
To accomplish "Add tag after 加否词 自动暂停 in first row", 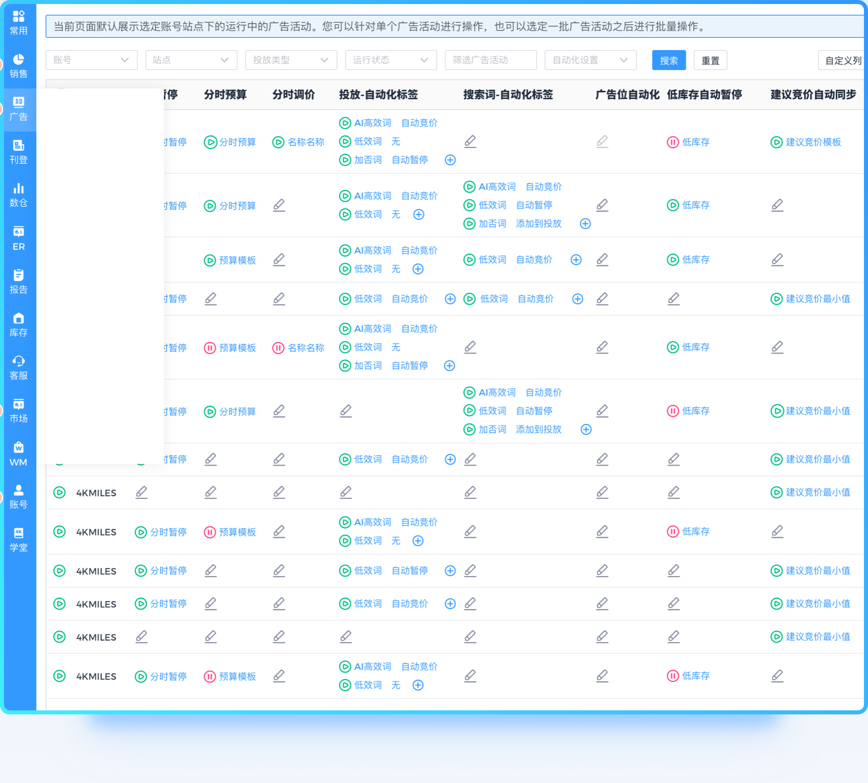I will tap(450, 160).
